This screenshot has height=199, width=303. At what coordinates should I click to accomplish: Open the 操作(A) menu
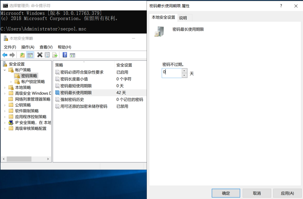pyautogui.click(x=28, y=47)
